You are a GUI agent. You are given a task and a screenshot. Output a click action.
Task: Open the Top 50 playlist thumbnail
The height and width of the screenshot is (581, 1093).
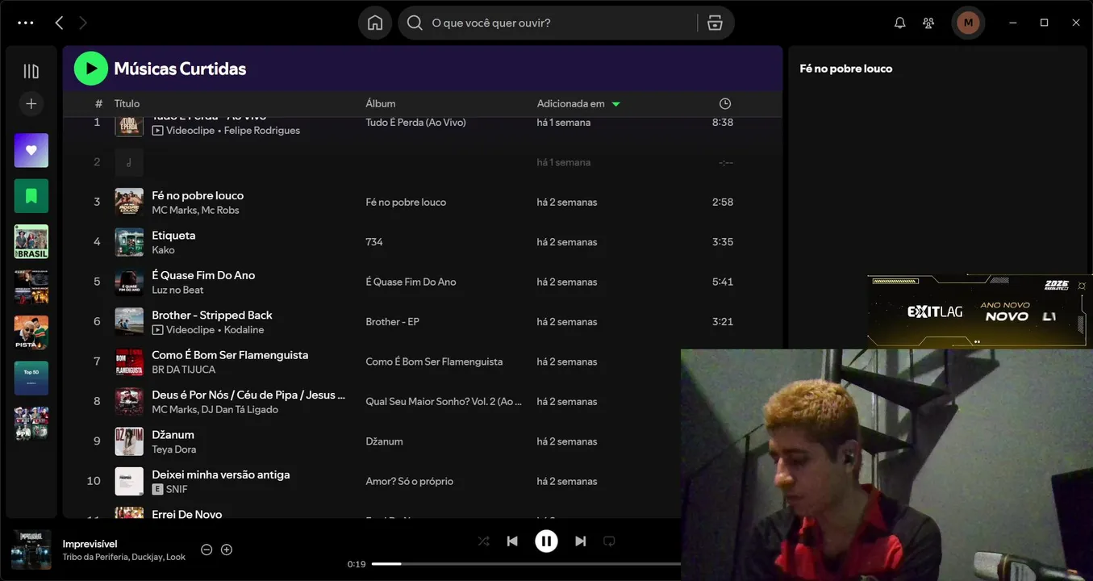click(x=31, y=378)
